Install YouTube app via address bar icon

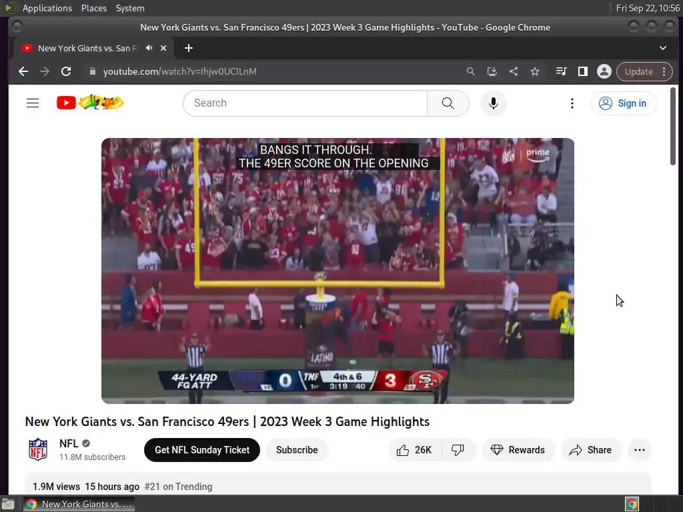tap(492, 71)
